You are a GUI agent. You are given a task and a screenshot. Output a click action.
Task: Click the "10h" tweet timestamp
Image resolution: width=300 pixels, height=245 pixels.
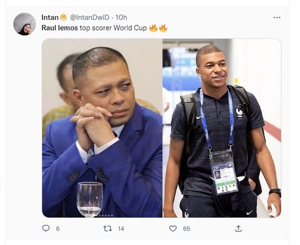[122, 18]
